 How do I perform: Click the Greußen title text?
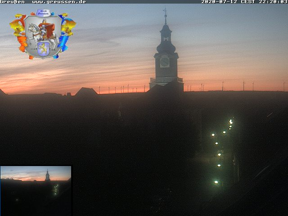pyautogui.click(x=12, y=2)
